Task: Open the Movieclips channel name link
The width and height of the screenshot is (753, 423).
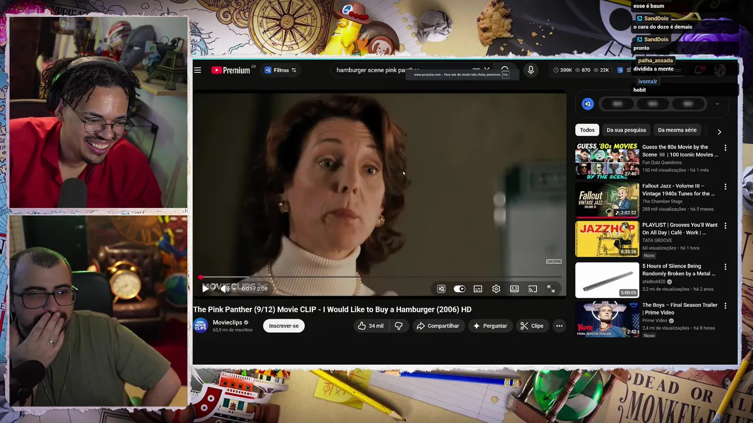Action: pos(227,323)
